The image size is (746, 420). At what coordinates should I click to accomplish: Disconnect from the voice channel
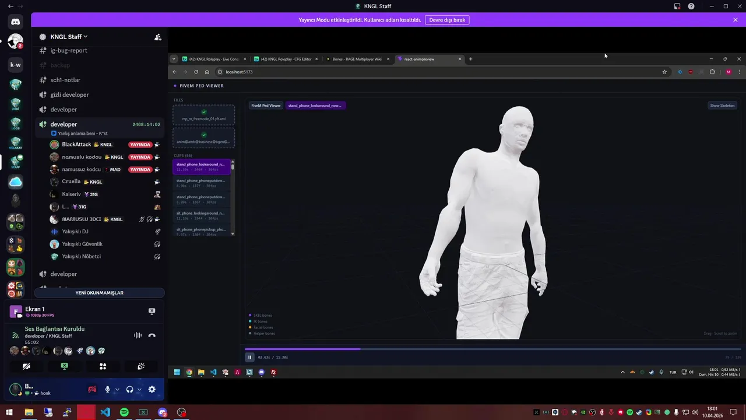pos(152,335)
